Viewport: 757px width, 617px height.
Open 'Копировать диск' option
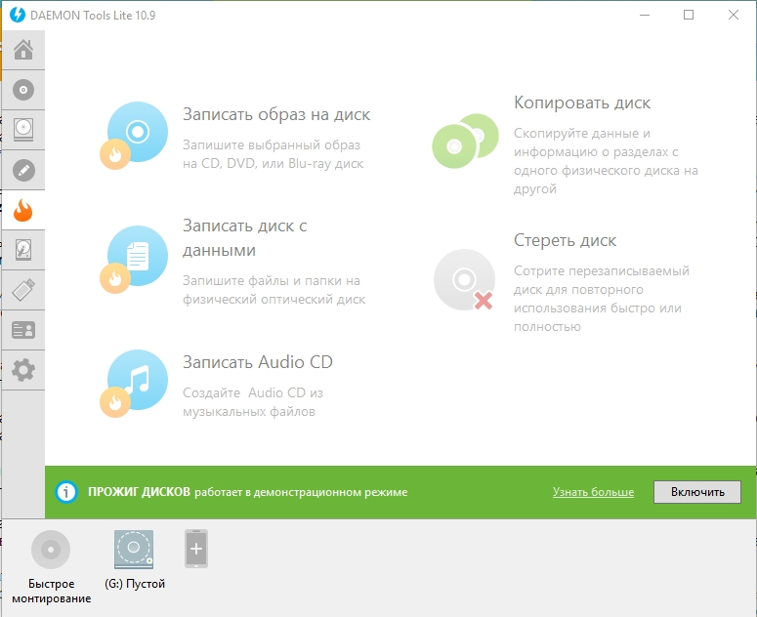582,103
